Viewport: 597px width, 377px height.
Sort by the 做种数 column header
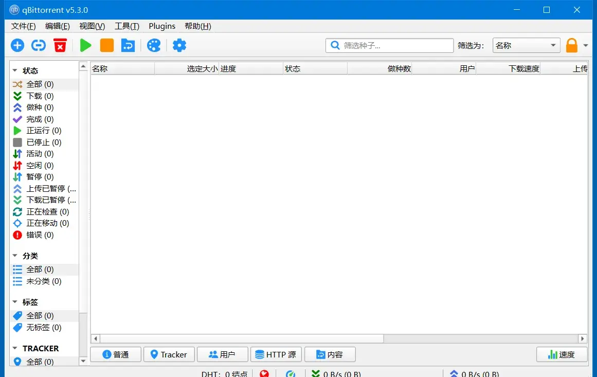click(380, 68)
